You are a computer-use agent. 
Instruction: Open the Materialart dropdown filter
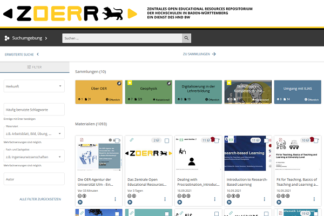click(x=34, y=133)
